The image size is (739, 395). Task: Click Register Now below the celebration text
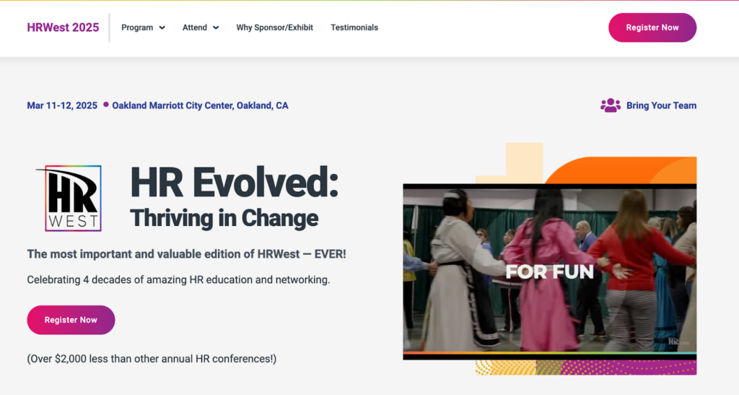pyautogui.click(x=71, y=320)
